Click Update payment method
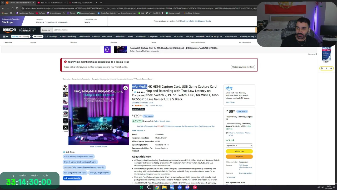The image size is (337, 190). coord(243,67)
